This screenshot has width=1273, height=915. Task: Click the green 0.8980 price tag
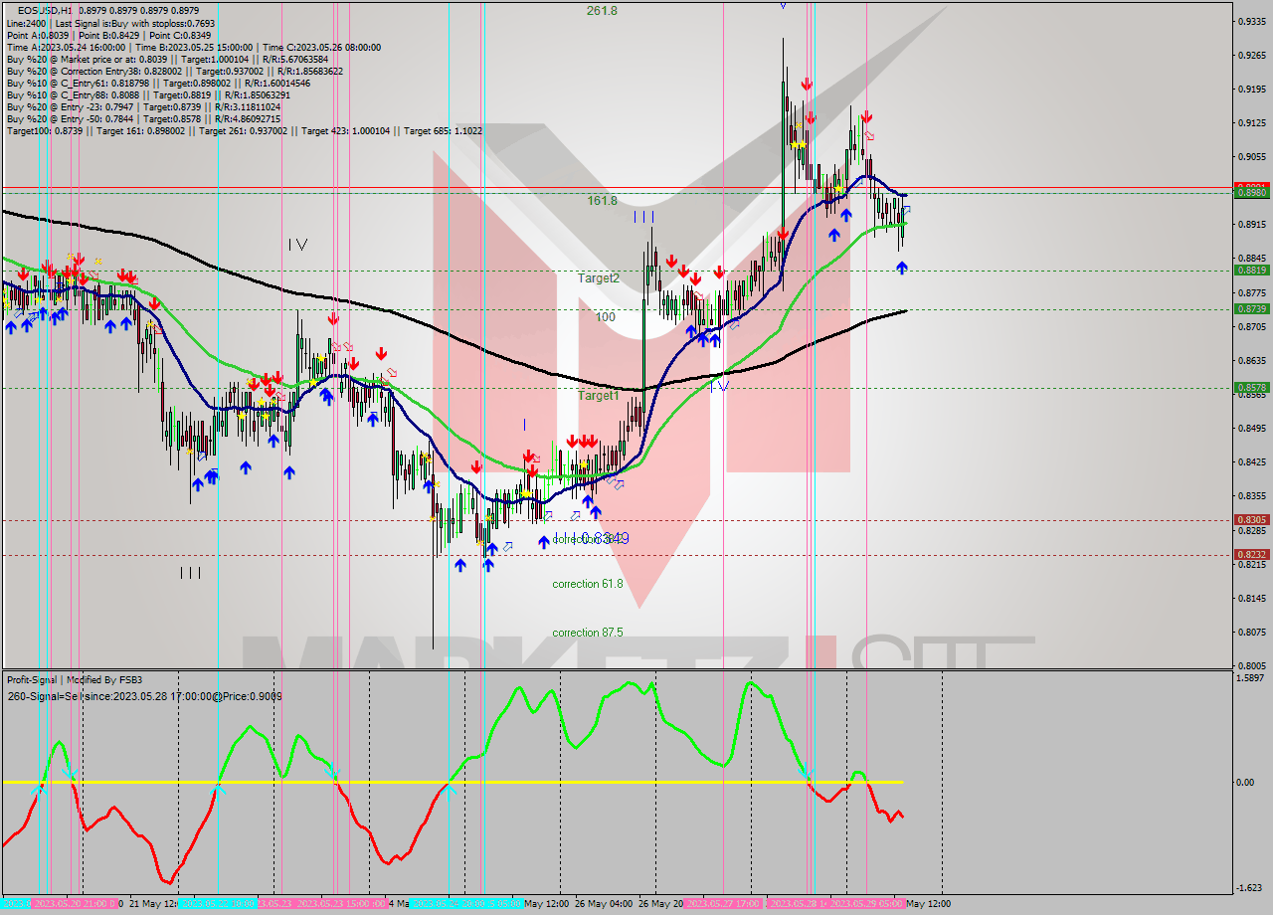(x=1250, y=193)
